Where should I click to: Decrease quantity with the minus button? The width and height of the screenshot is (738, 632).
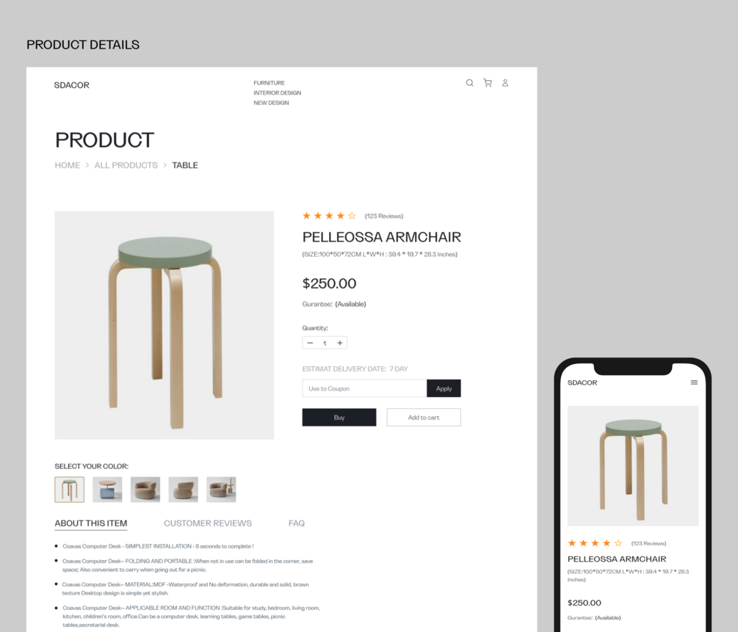pos(310,343)
